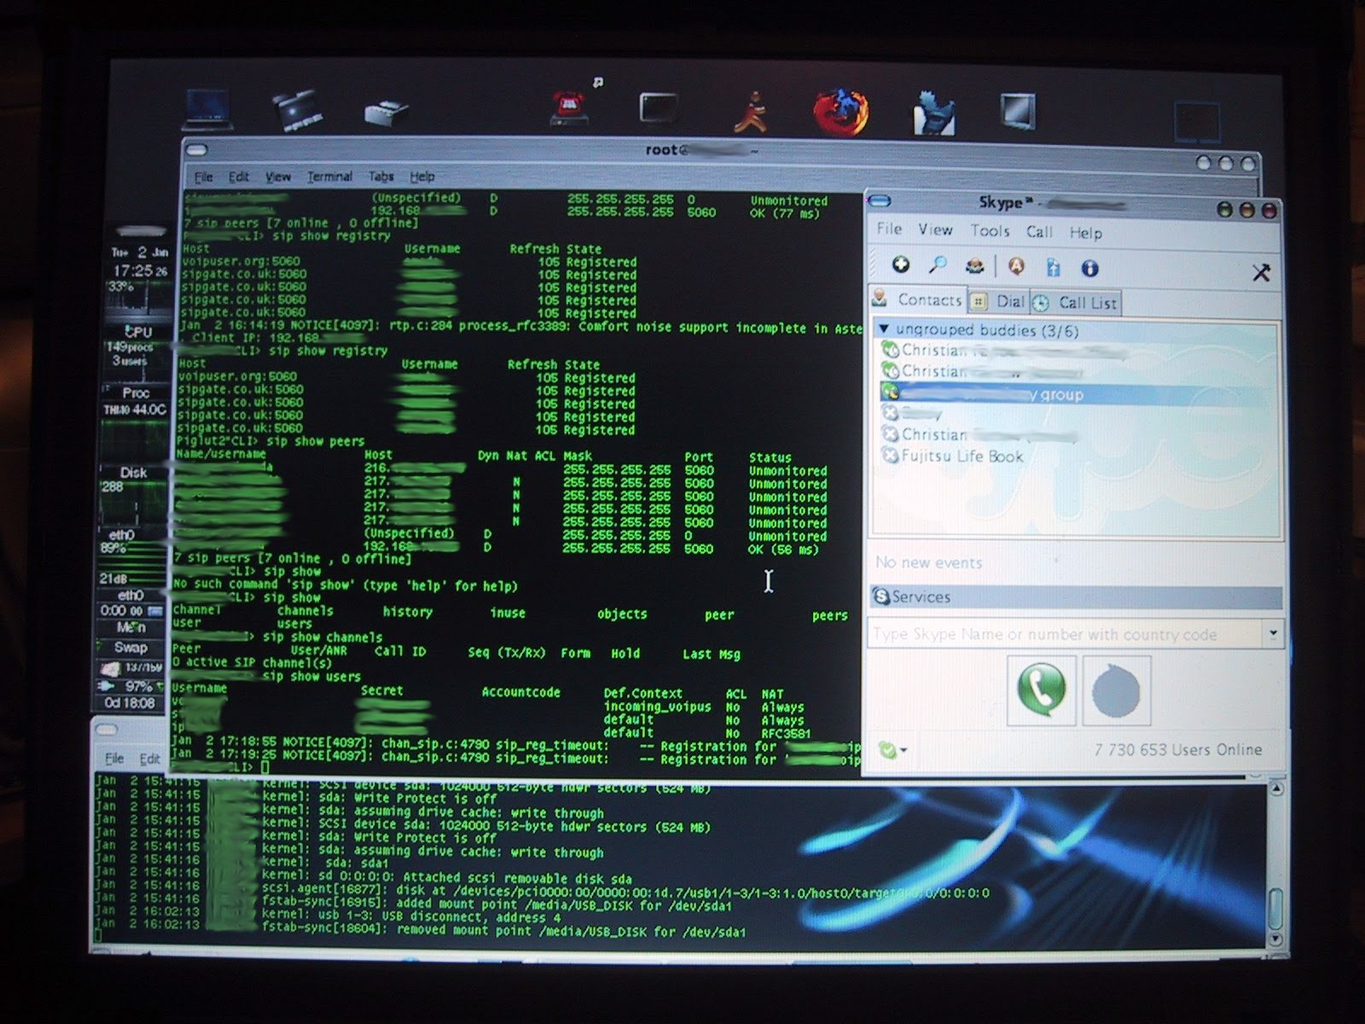Screen dimensions: 1365x1024
Task: Click the magnifying glass search icon in Skype
Action: coord(938,265)
